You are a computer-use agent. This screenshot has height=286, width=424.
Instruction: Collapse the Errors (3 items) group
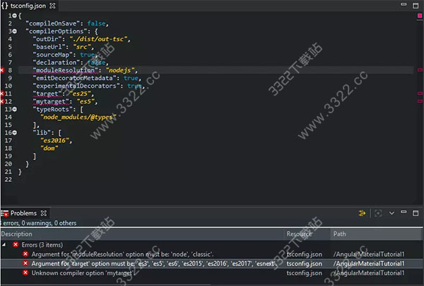6,244
